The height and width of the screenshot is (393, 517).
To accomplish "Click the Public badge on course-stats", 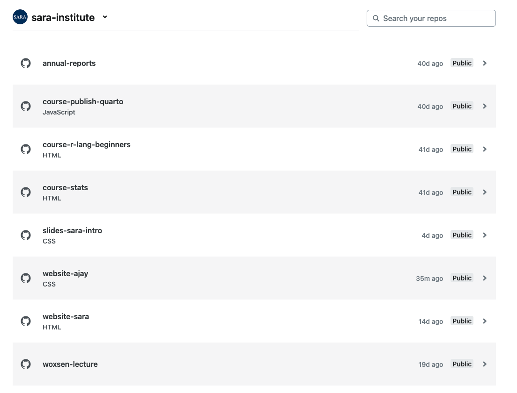I will (x=462, y=192).
